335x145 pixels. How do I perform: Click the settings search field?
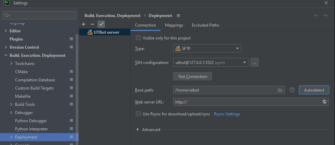coord(39,15)
